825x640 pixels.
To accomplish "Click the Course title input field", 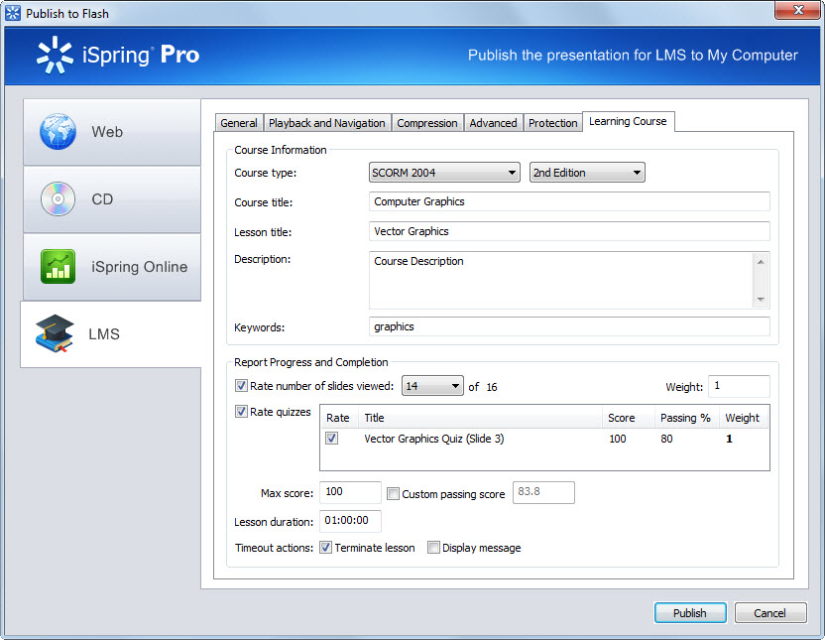I will pos(569,201).
